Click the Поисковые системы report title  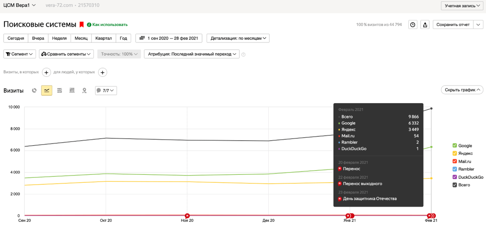pyautogui.click(x=40, y=25)
